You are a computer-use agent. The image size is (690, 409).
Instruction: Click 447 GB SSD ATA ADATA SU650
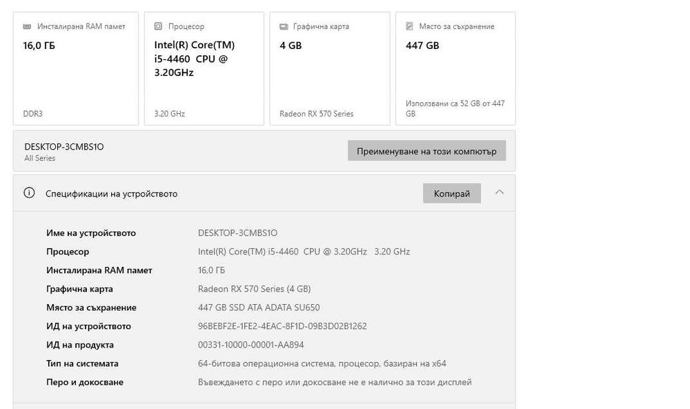[x=259, y=308]
